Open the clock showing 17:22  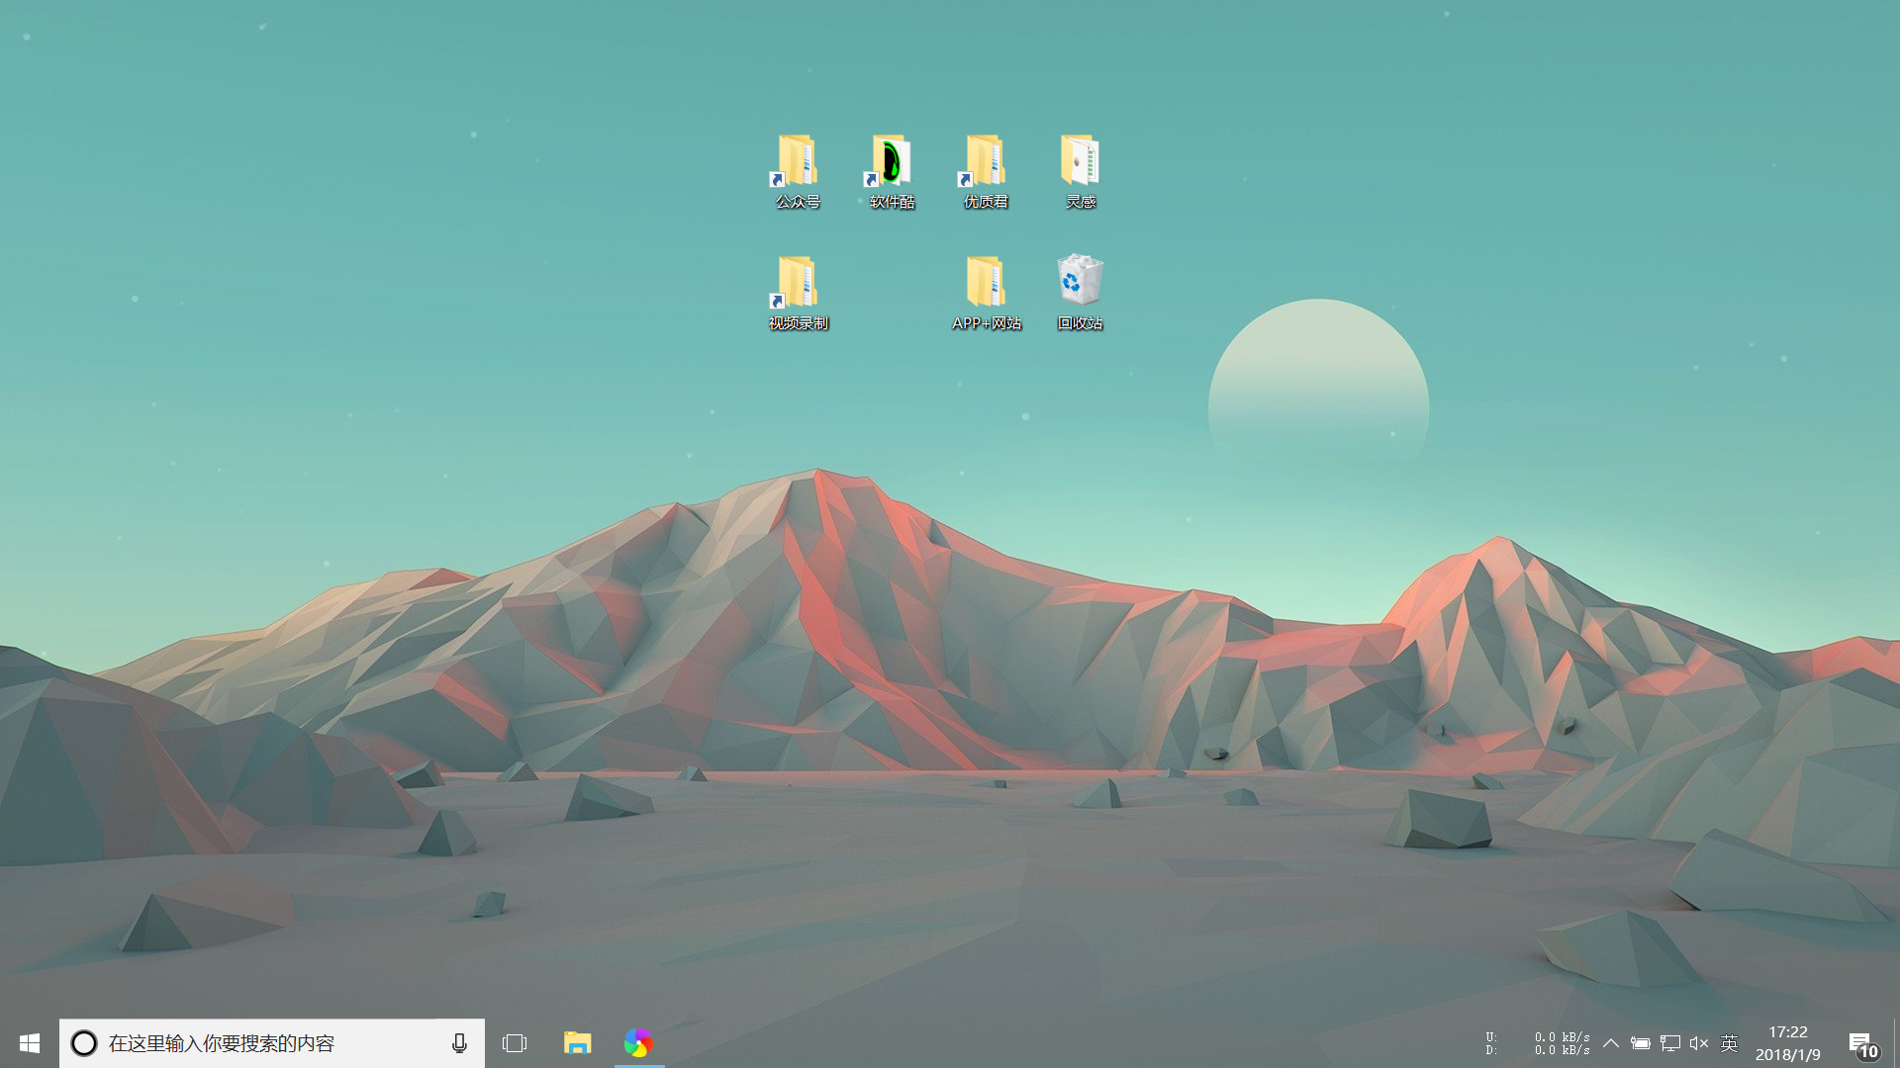(x=1787, y=1043)
